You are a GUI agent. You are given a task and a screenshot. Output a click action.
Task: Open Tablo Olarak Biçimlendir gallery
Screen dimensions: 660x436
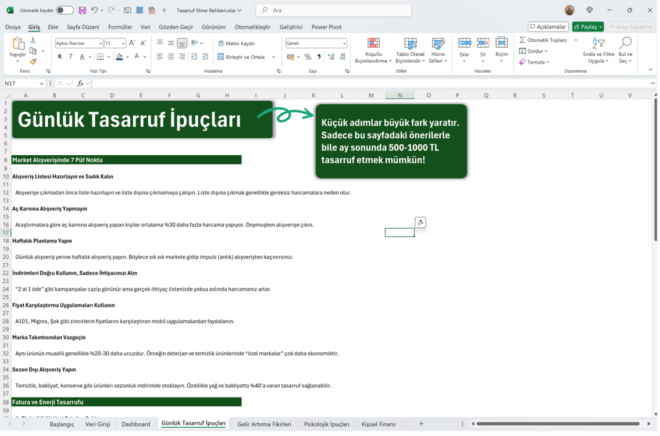coord(410,51)
